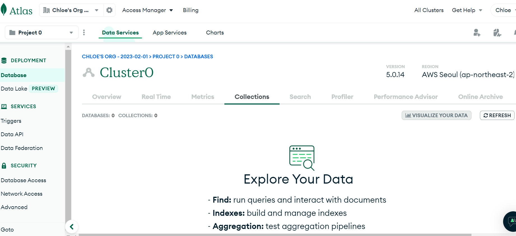Open Data API in the sidebar
Screen dimensions: 516x236
tap(12, 134)
